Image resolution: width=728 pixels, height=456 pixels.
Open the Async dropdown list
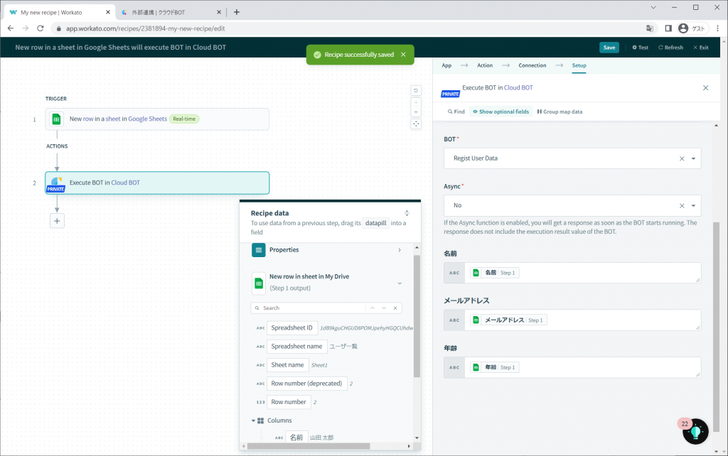693,206
